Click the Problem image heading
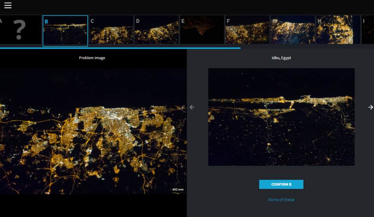This screenshot has width=374, height=217. click(92, 58)
